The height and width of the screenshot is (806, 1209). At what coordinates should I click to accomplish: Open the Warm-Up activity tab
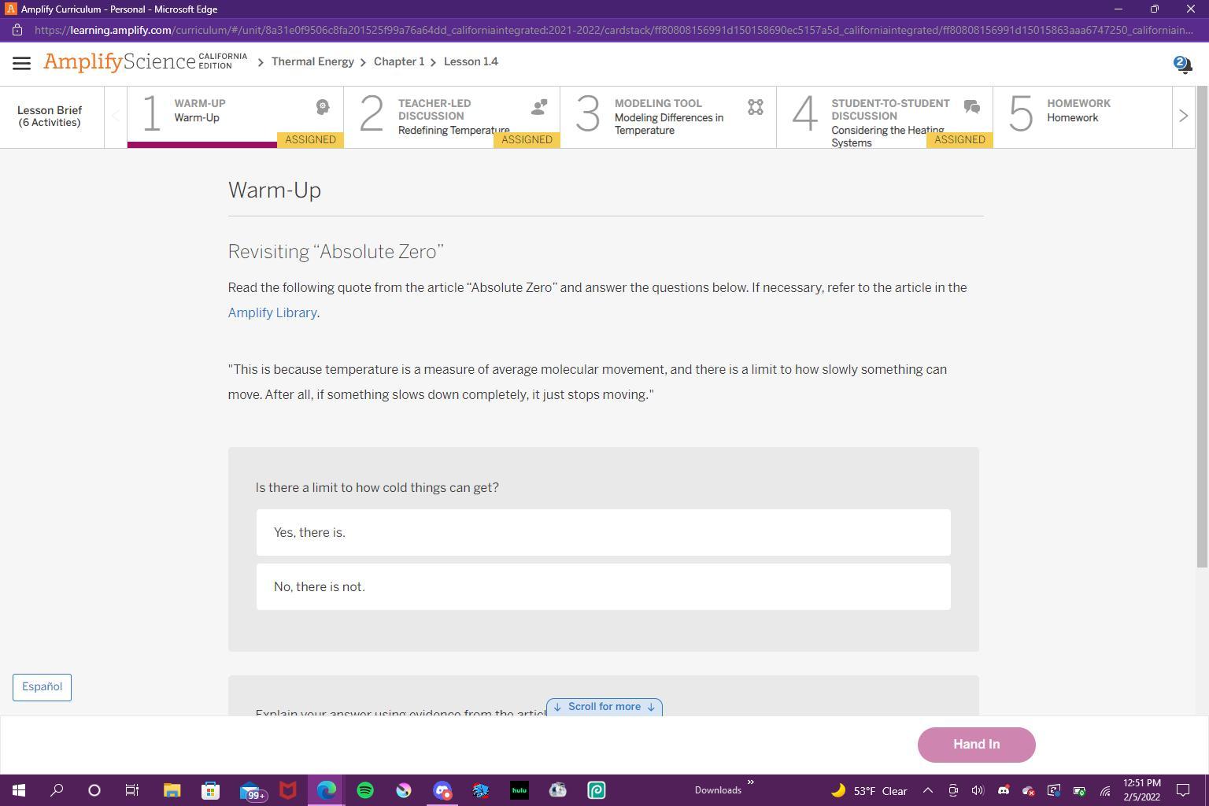point(235,116)
